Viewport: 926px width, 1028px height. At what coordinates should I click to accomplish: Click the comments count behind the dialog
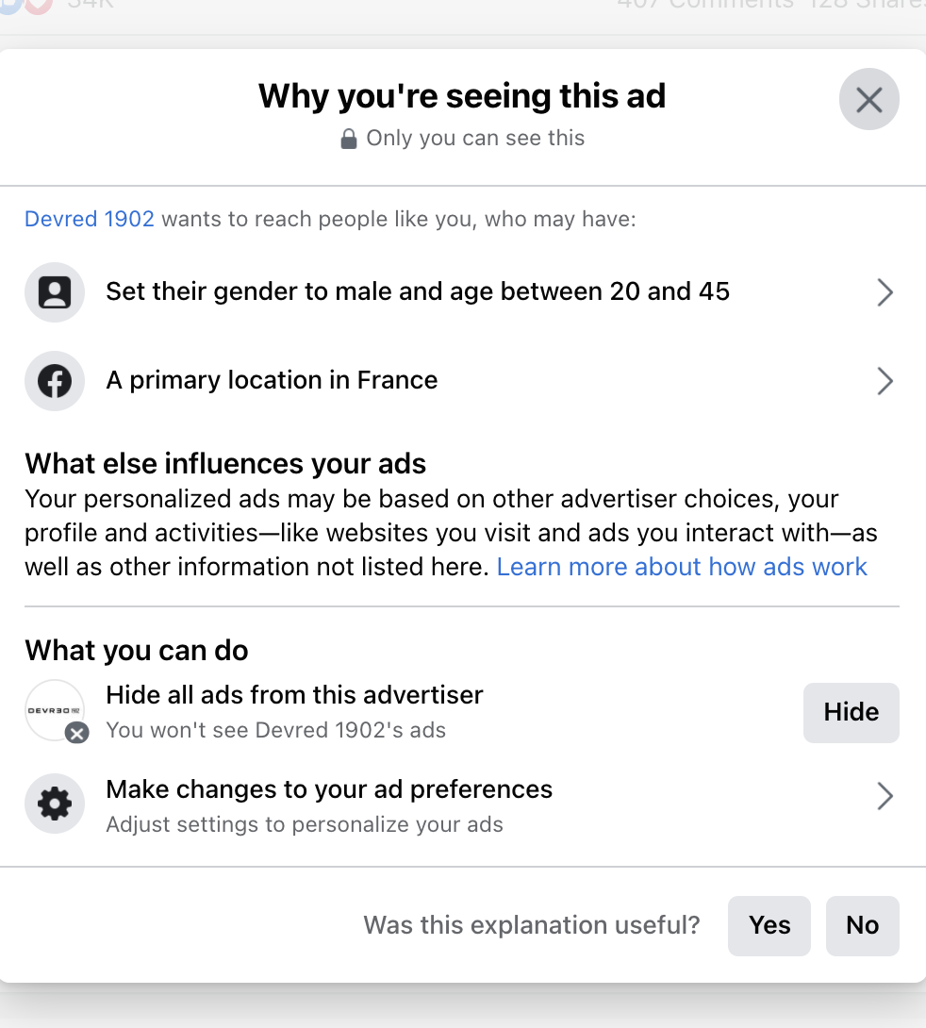coord(705,4)
